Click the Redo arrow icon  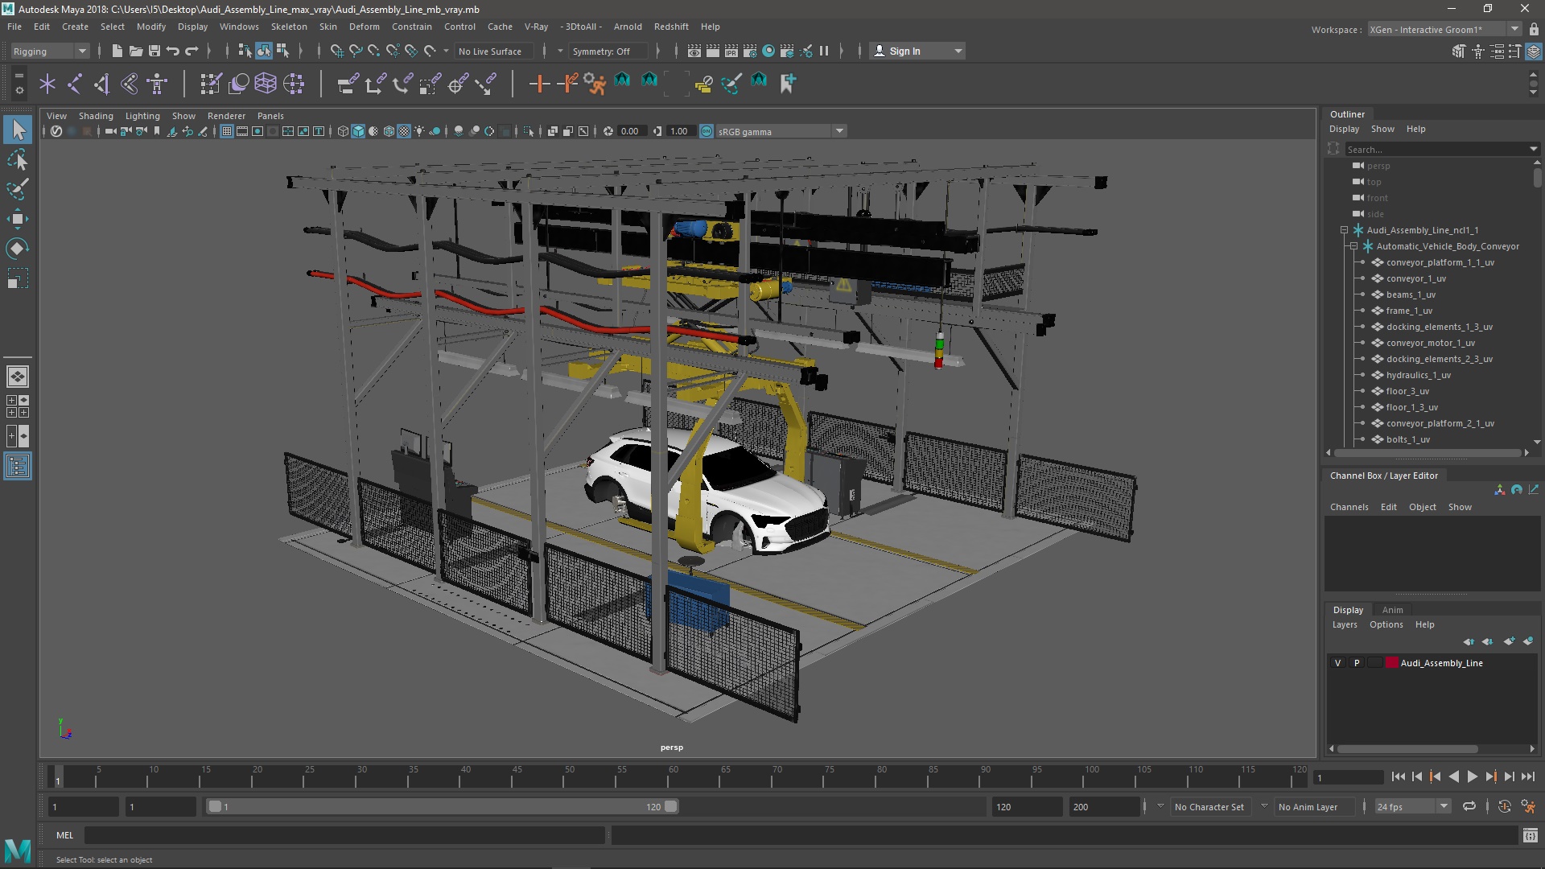(192, 51)
